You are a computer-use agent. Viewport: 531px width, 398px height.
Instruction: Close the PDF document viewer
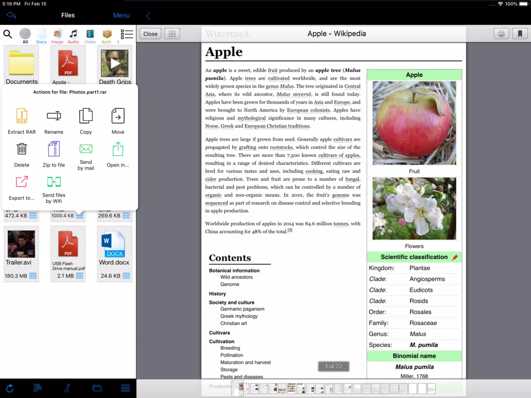click(151, 34)
